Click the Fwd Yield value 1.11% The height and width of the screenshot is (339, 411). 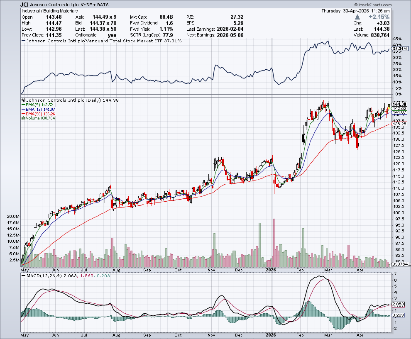point(166,29)
